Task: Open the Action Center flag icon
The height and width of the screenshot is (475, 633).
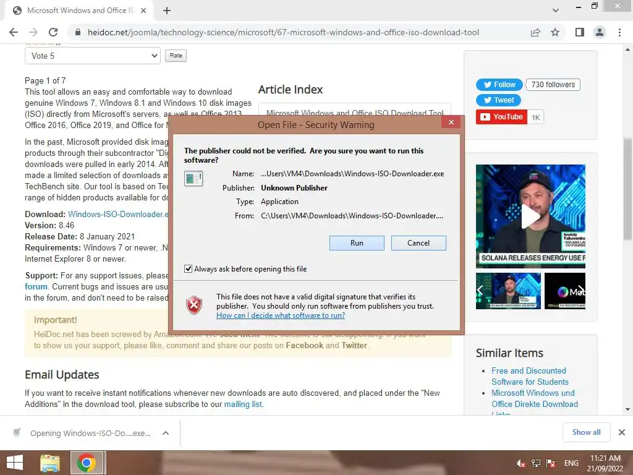Action: (x=551, y=463)
